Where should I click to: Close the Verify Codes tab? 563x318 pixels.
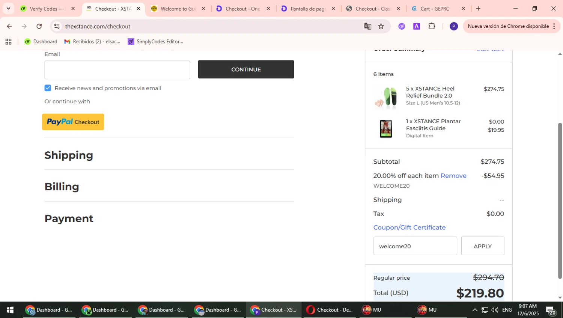pyautogui.click(x=73, y=9)
